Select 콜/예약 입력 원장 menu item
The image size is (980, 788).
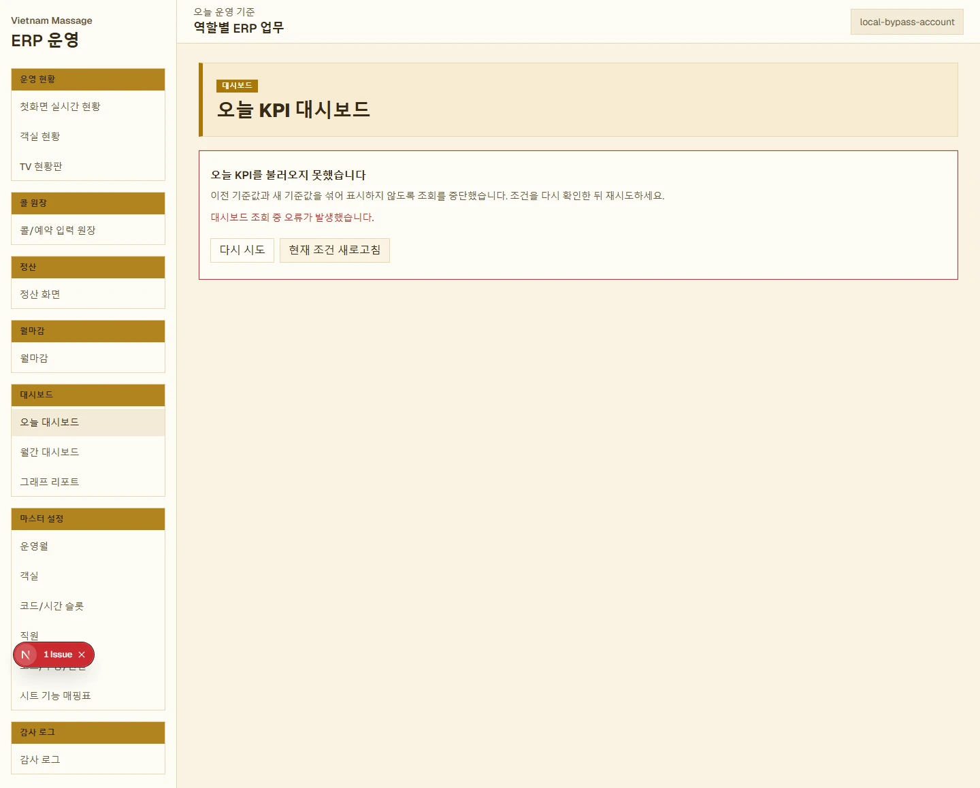pos(88,230)
